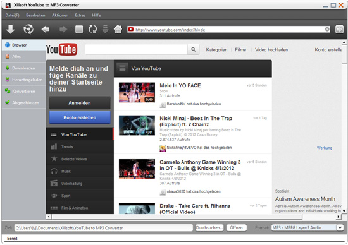Open the Extras menu

click(x=80, y=15)
